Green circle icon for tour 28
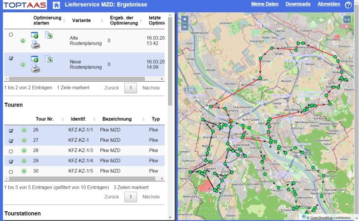 24,151
